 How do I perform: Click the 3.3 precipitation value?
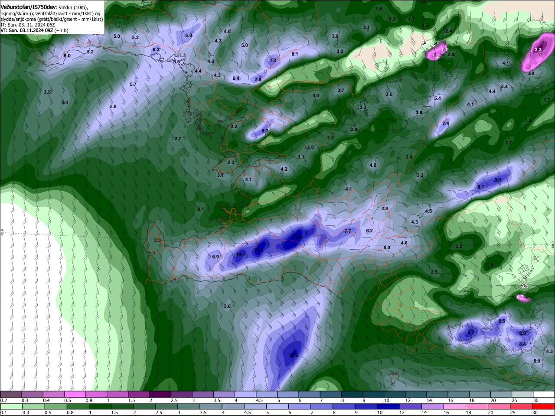tap(65, 102)
